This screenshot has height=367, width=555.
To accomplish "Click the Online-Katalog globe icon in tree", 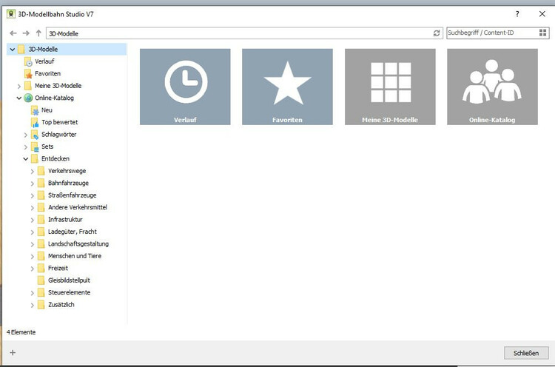I will click(28, 98).
